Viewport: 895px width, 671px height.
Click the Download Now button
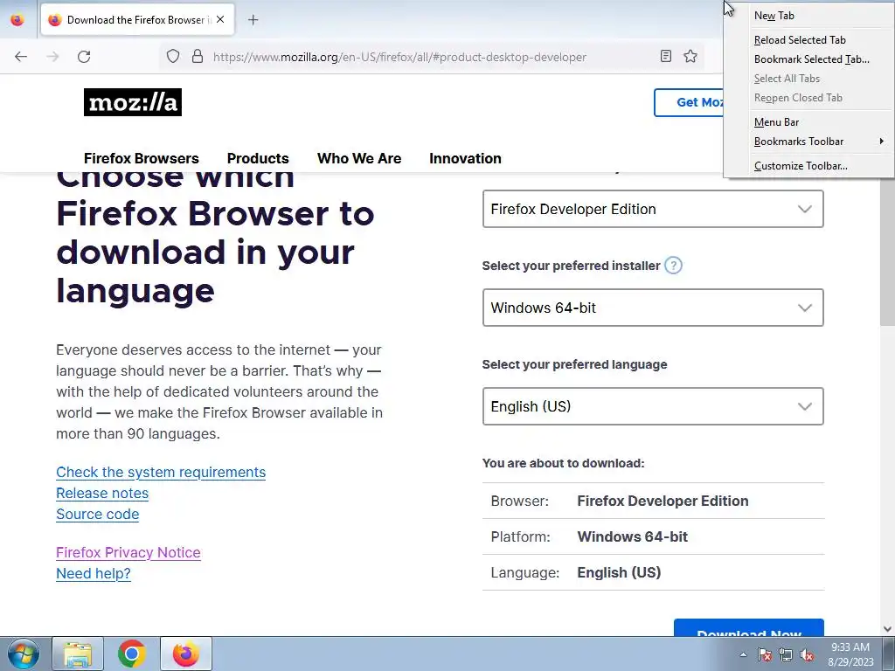coord(749,627)
